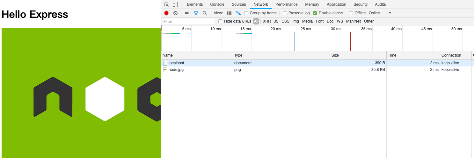Open the Security tab
Screen dimensions: 474x158
(361, 4)
